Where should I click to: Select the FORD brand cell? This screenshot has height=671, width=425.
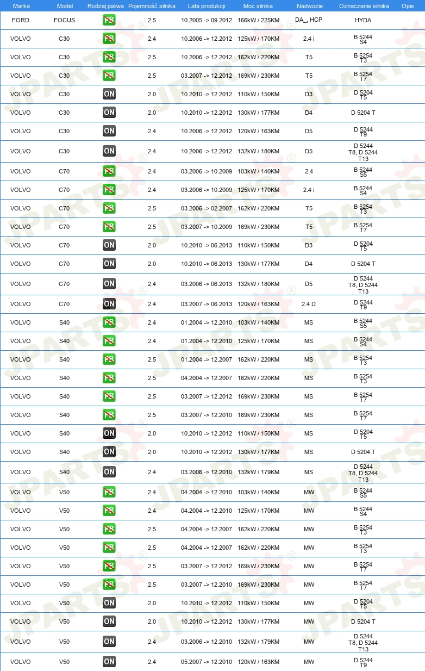point(21,20)
